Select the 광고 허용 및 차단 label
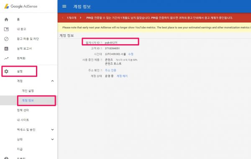 coord(28,39)
